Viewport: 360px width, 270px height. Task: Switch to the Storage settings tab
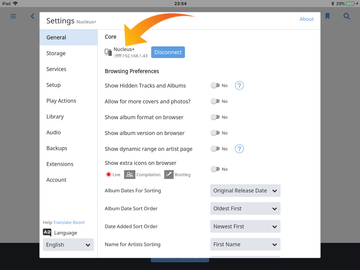click(56, 53)
